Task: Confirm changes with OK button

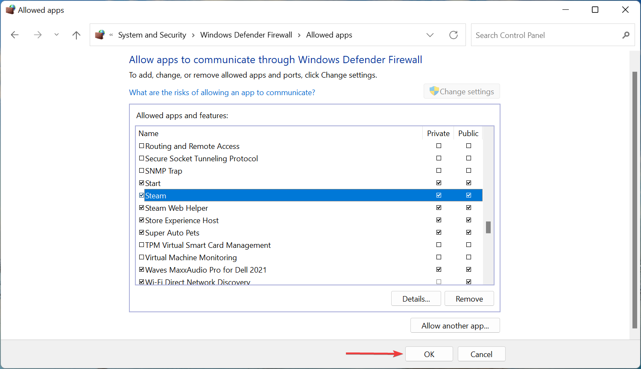Action: pos(429,354)
